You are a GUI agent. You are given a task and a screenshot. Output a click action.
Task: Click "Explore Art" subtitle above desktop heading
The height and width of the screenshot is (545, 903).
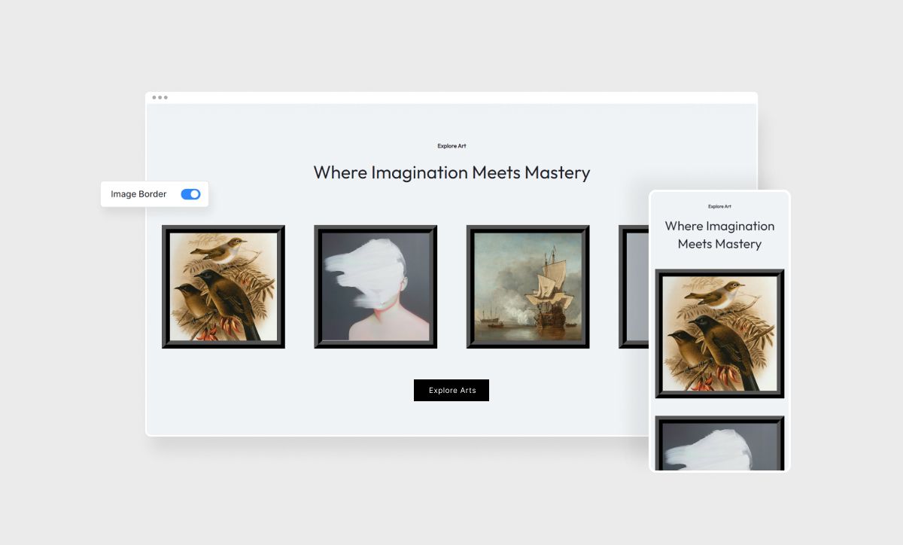pyautogui.click(x=451, y=146)
